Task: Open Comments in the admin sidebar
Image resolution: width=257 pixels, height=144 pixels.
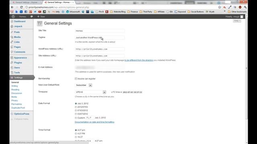Action: [20, 52]
